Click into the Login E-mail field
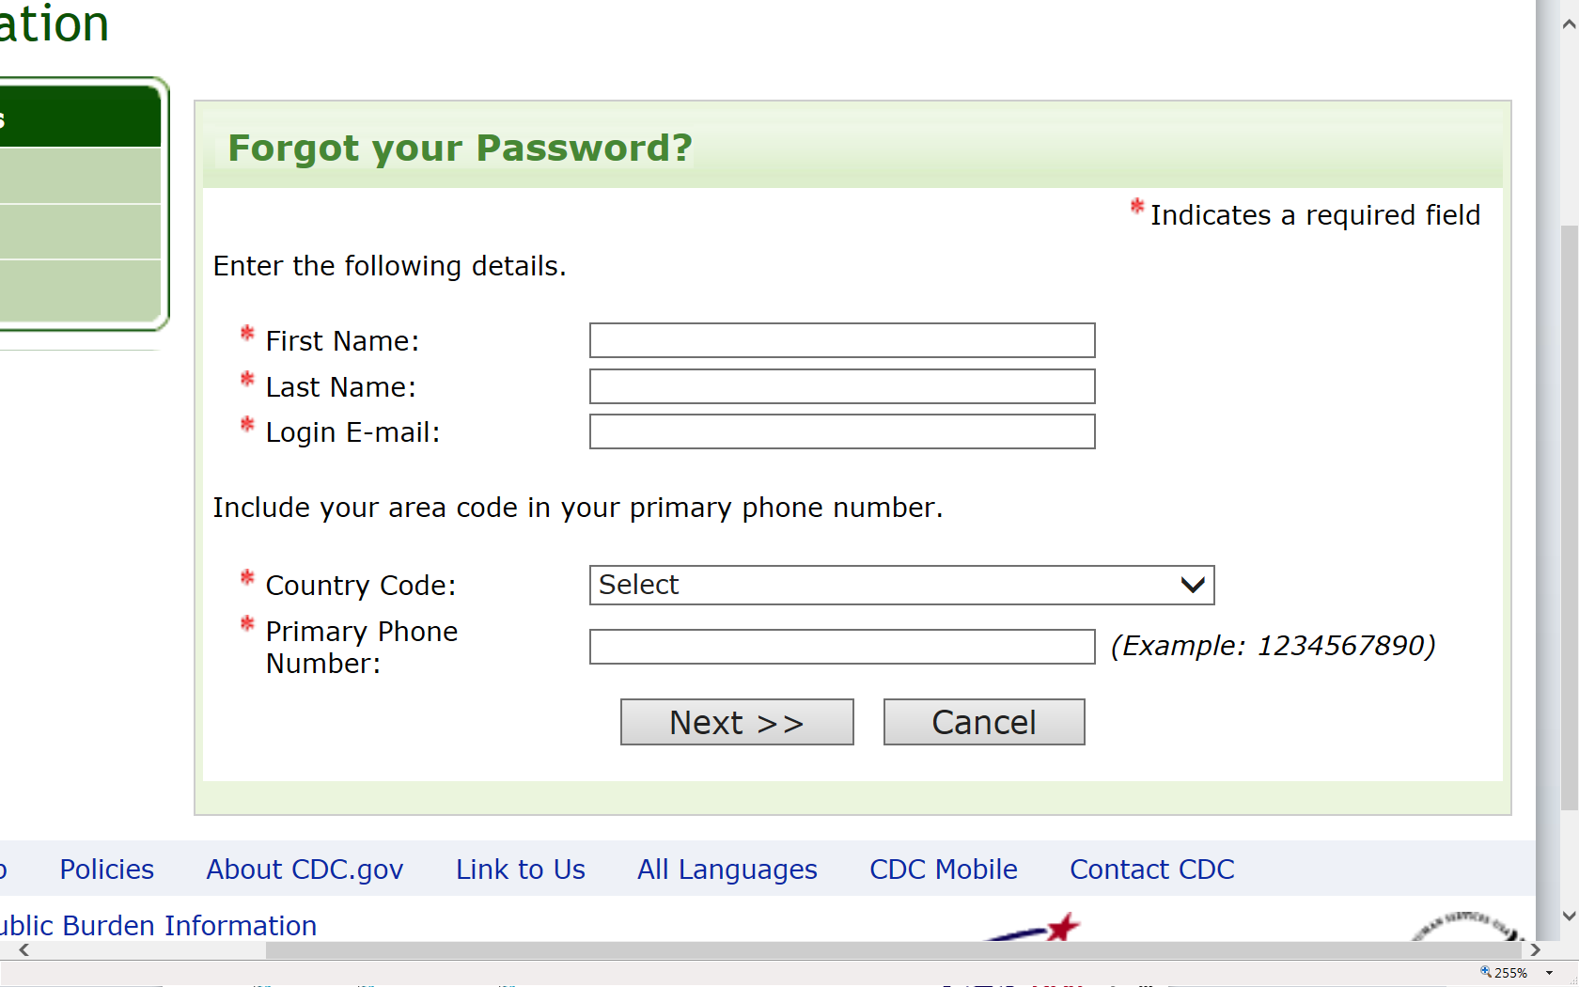Image resolution: width=1579 pixels, height=987 pixels. [x=841, y=431]
